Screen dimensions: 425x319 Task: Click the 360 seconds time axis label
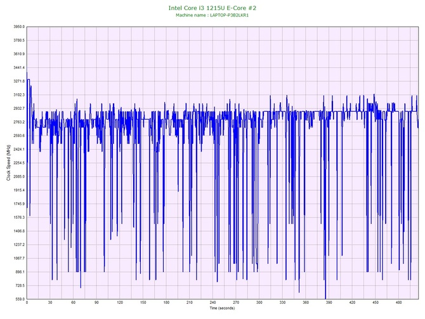(x=306, y=303)
